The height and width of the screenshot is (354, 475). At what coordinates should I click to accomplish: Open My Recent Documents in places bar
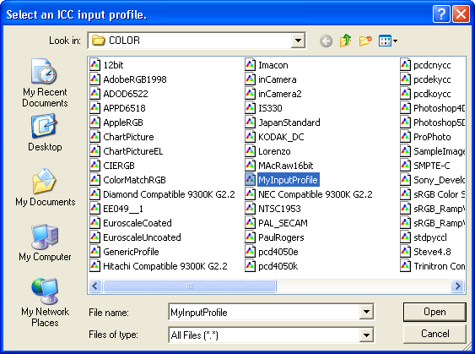[45, 83]
